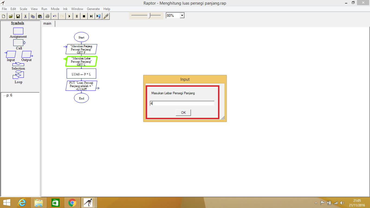
Task: Activate the Ink pen toolbar tool
Action: coord(106,16)
